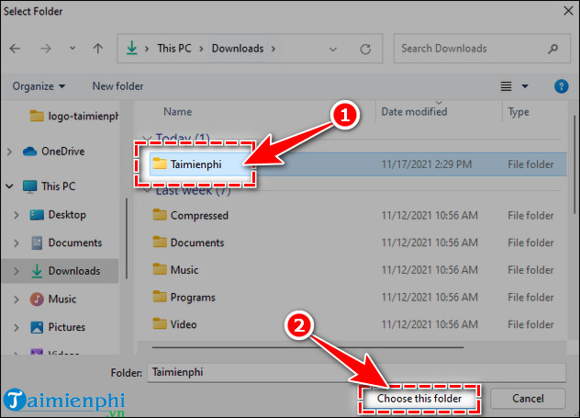The height and width of the screenshot is (418, 580).
Task: Select Desktop in the navigation pane
Action: [67, 215]
